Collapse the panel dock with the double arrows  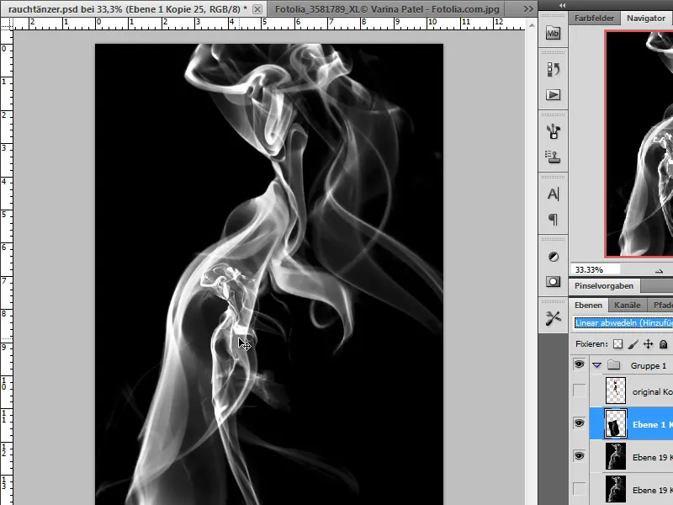[562, 6]
